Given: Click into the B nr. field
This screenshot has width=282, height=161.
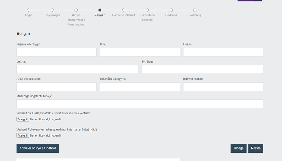Looking at the screenshot, I should coord(140,52).
